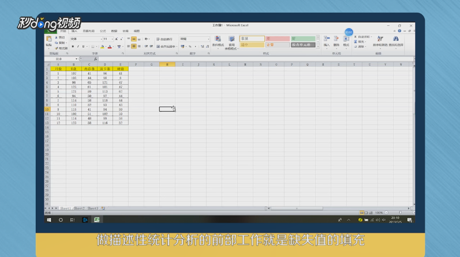The image size is (460, 257).
Task: Switch to the Insert ribbon tab
Action: (74, 31)
